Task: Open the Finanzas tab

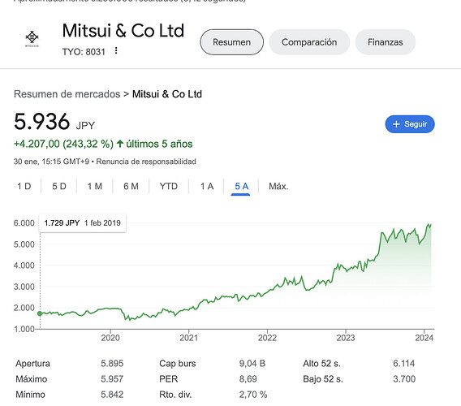Action: point(386,42)
